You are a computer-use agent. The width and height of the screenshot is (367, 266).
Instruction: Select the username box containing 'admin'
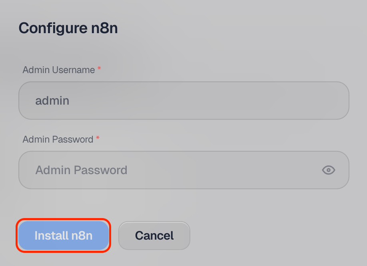(184, 101)
